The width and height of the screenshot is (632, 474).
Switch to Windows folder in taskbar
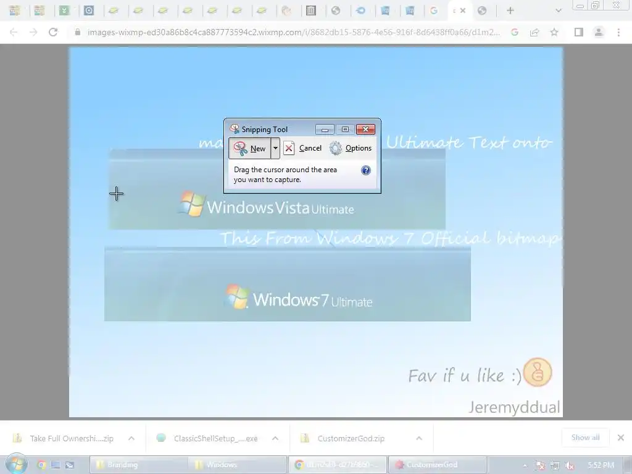click(x=237, y=465)
